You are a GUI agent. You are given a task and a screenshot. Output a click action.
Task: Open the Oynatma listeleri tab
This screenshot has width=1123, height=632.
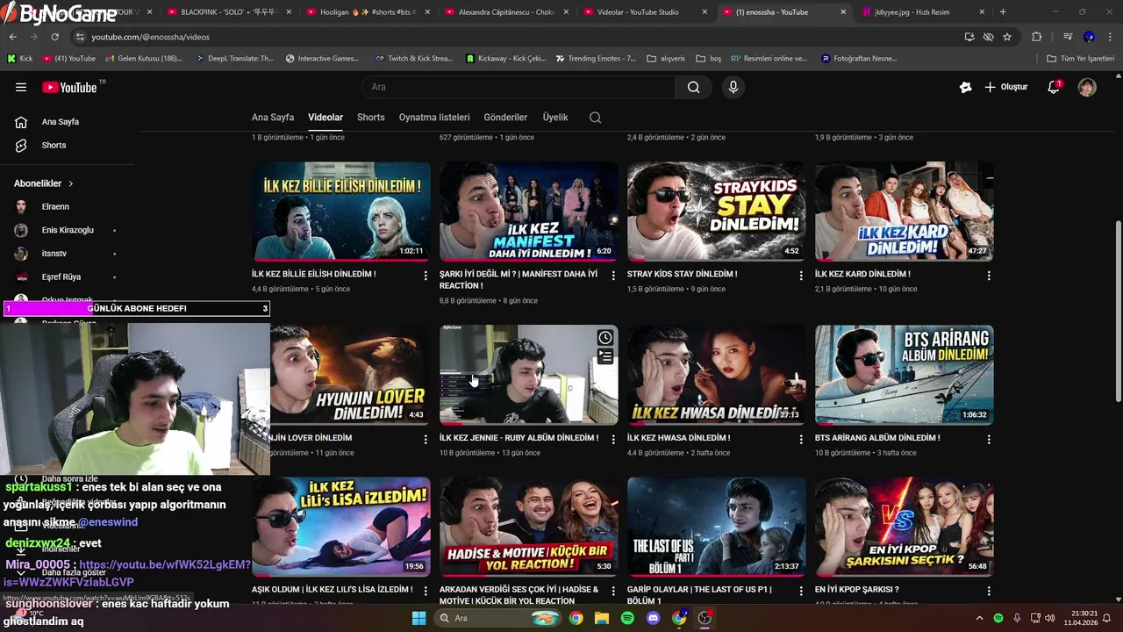pos(434,118)
